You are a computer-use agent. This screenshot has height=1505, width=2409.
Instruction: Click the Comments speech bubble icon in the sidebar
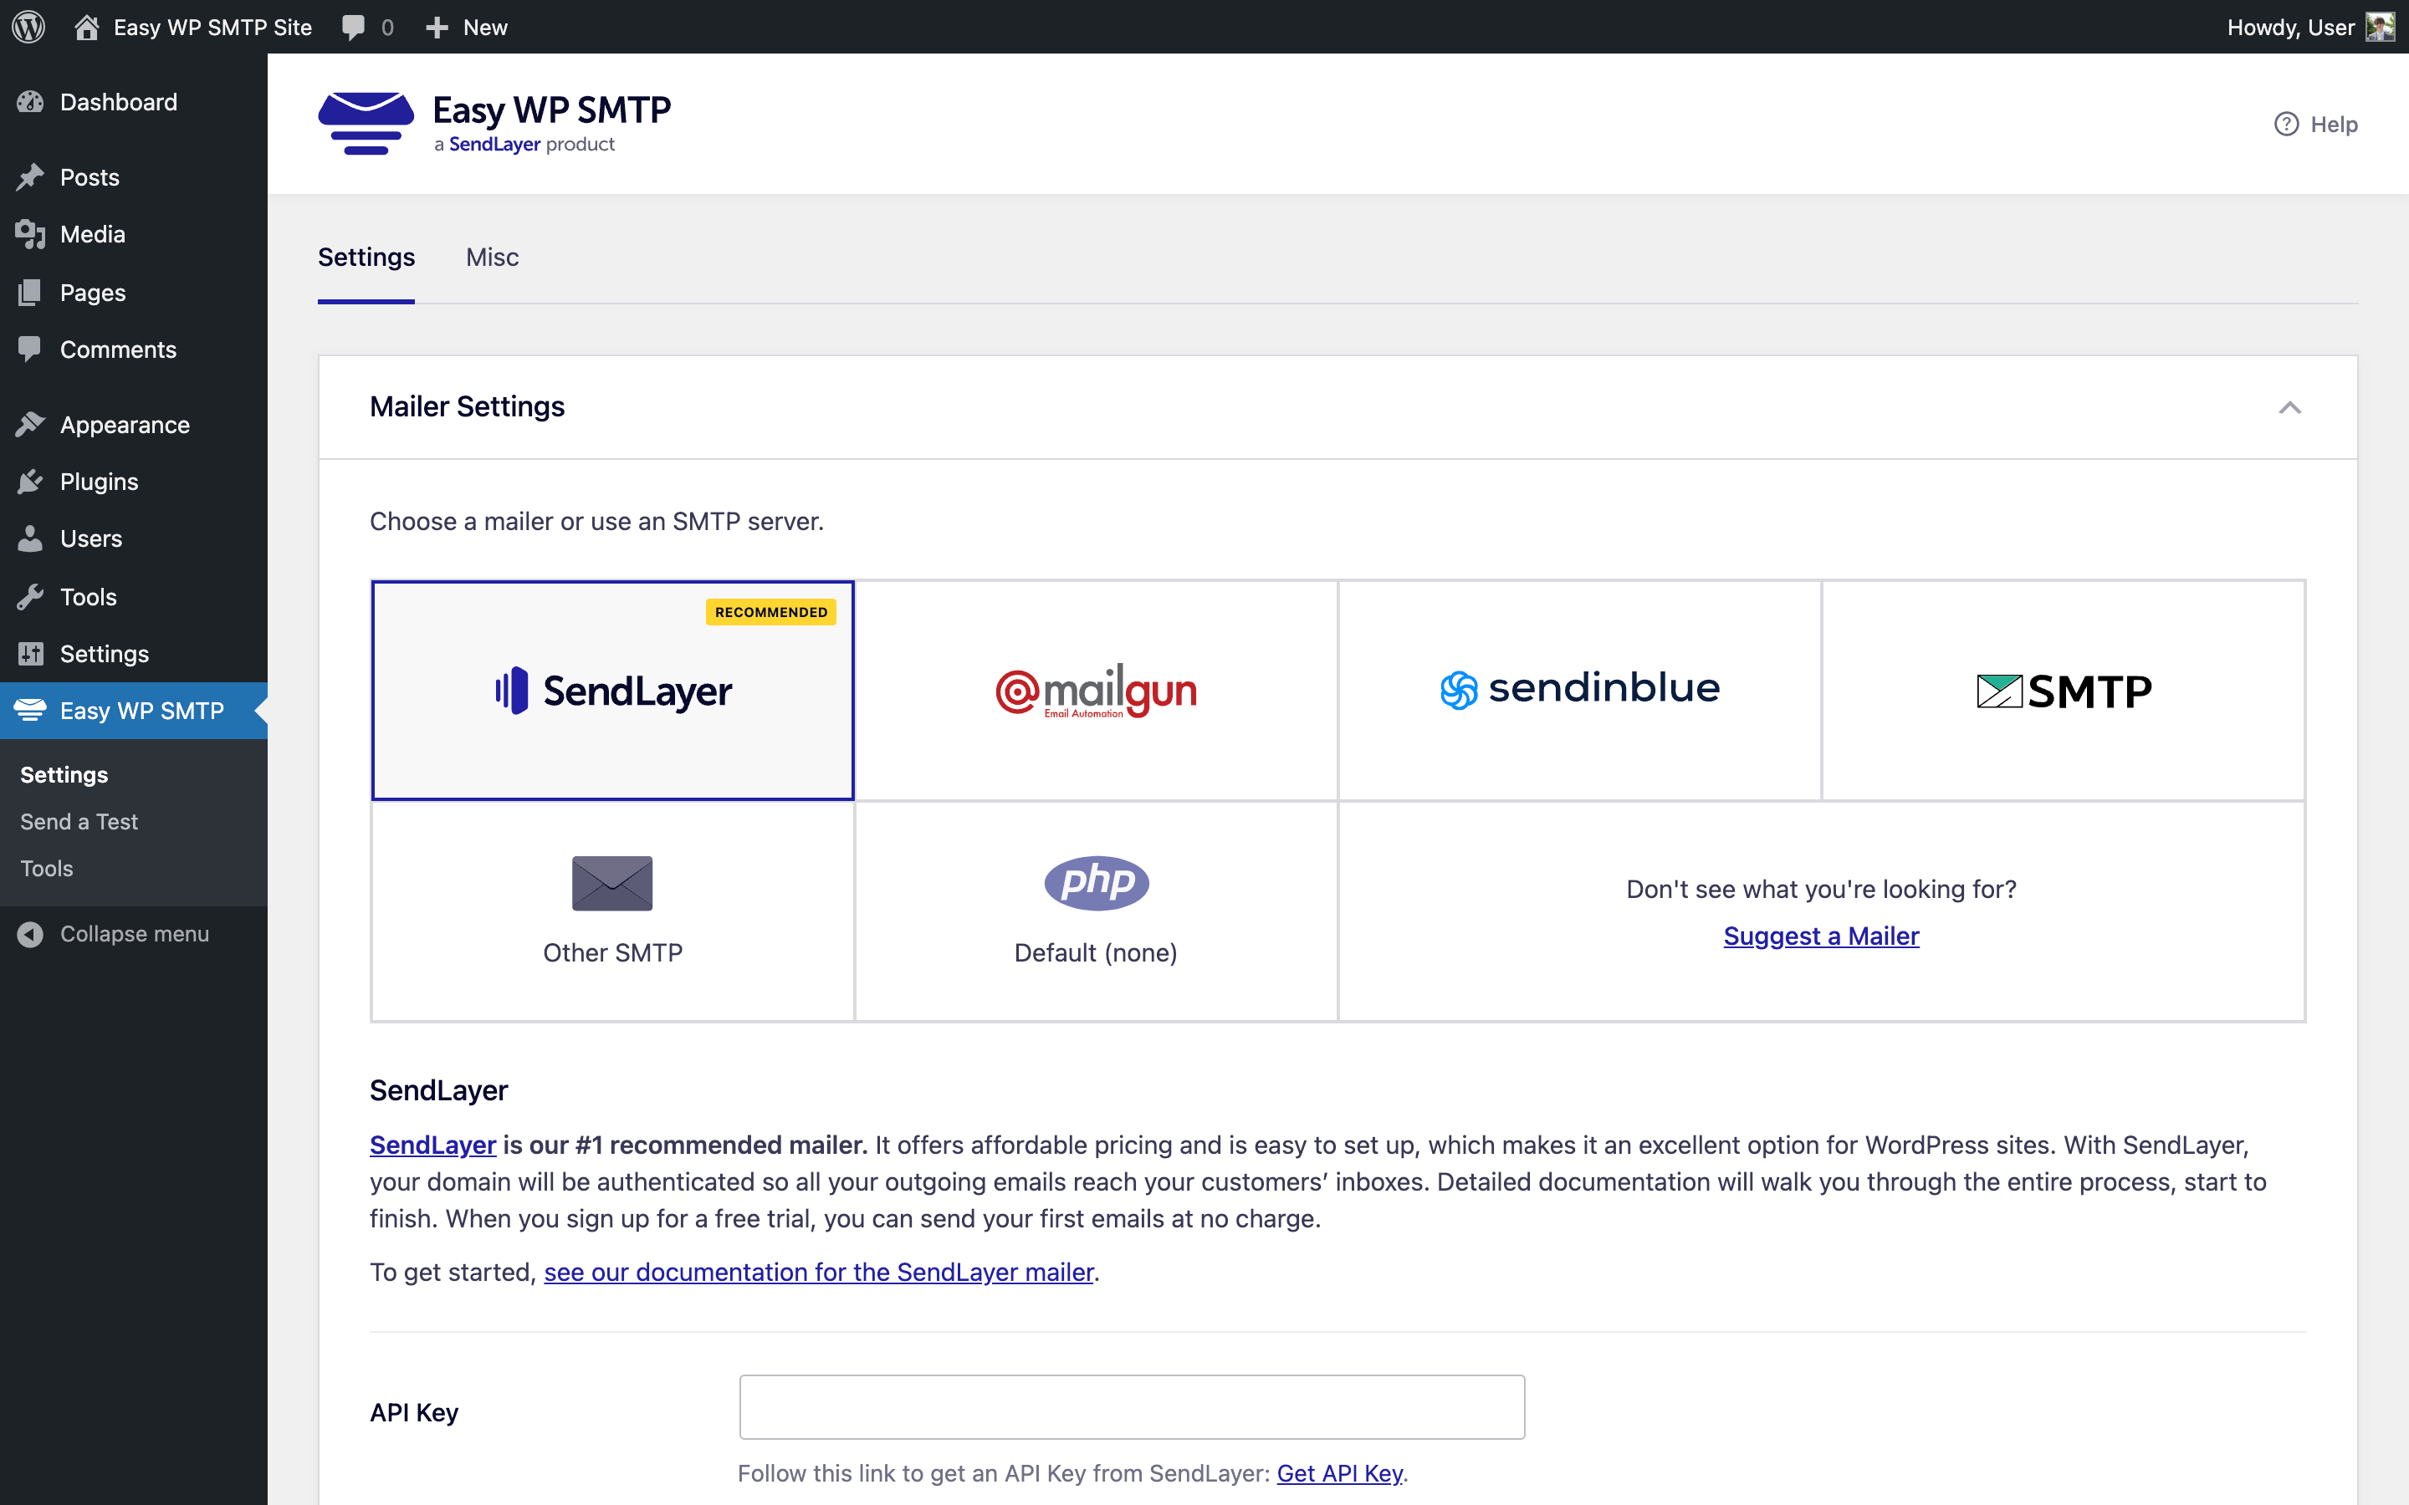[x=31, y=349]
